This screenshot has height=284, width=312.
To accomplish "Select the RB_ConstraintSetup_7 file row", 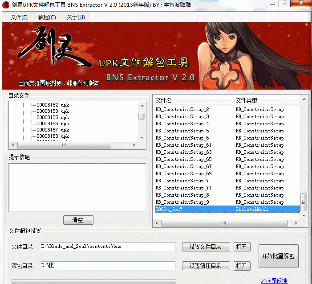I will tap(227, 181).
